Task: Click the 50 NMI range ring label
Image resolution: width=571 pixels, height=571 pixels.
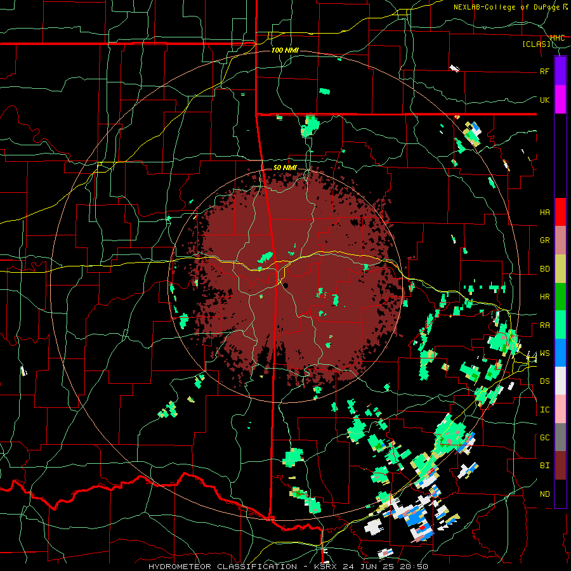Action: click(285, 167)
